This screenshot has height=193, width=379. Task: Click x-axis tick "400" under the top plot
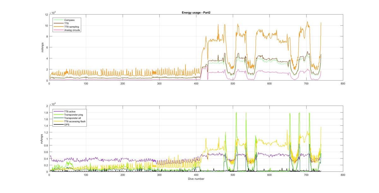click(196, 83)
